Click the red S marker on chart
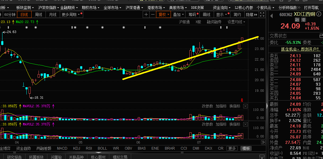The width and height of the screenshot is (323, 159). coord(242,100)
